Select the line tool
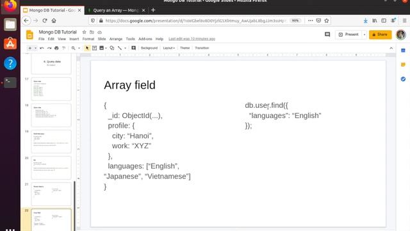Screen dimensions: 410x231 (120, 48)
